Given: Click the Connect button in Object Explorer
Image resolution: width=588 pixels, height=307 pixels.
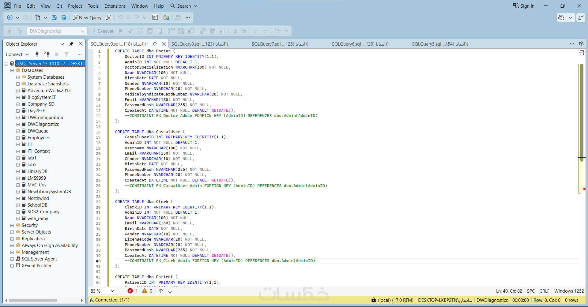Looking at the screenshot, I should [x=17, y=54].
